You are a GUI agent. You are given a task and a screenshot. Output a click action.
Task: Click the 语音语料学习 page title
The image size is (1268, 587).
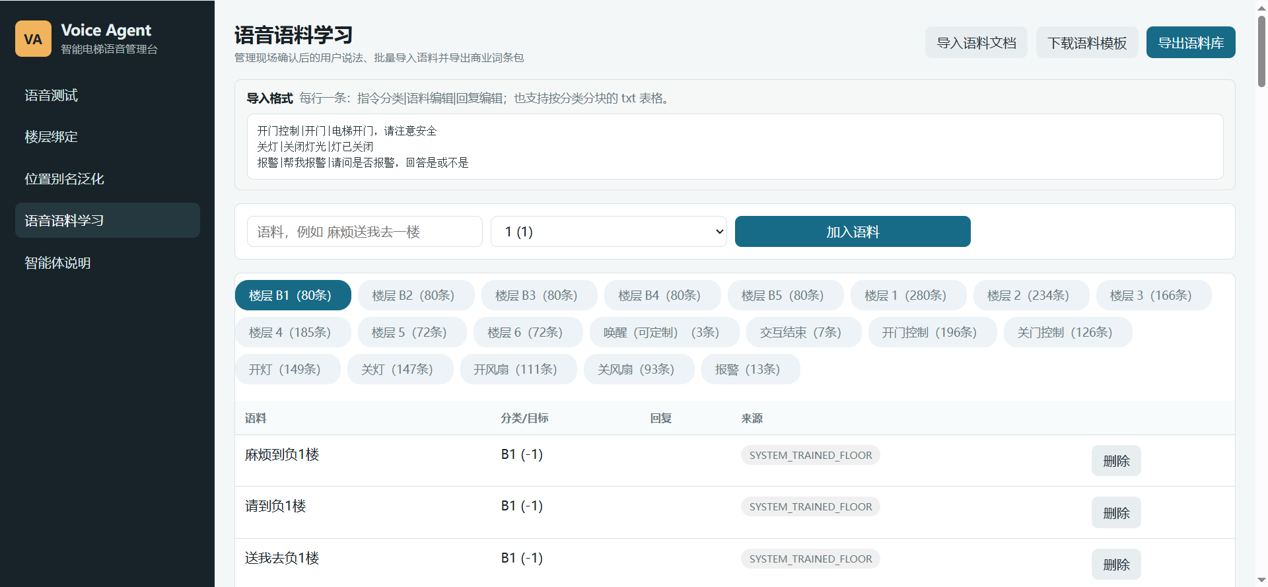tap(293, 34)
